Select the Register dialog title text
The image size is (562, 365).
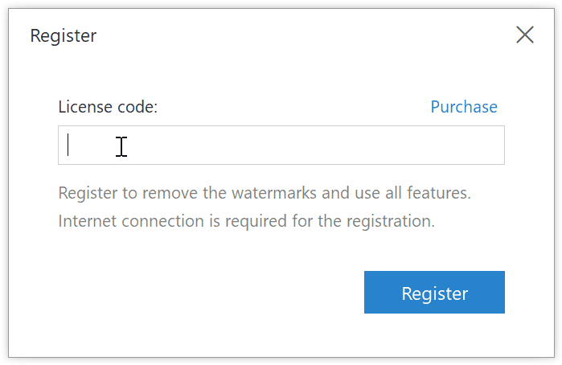pos(64,36)
